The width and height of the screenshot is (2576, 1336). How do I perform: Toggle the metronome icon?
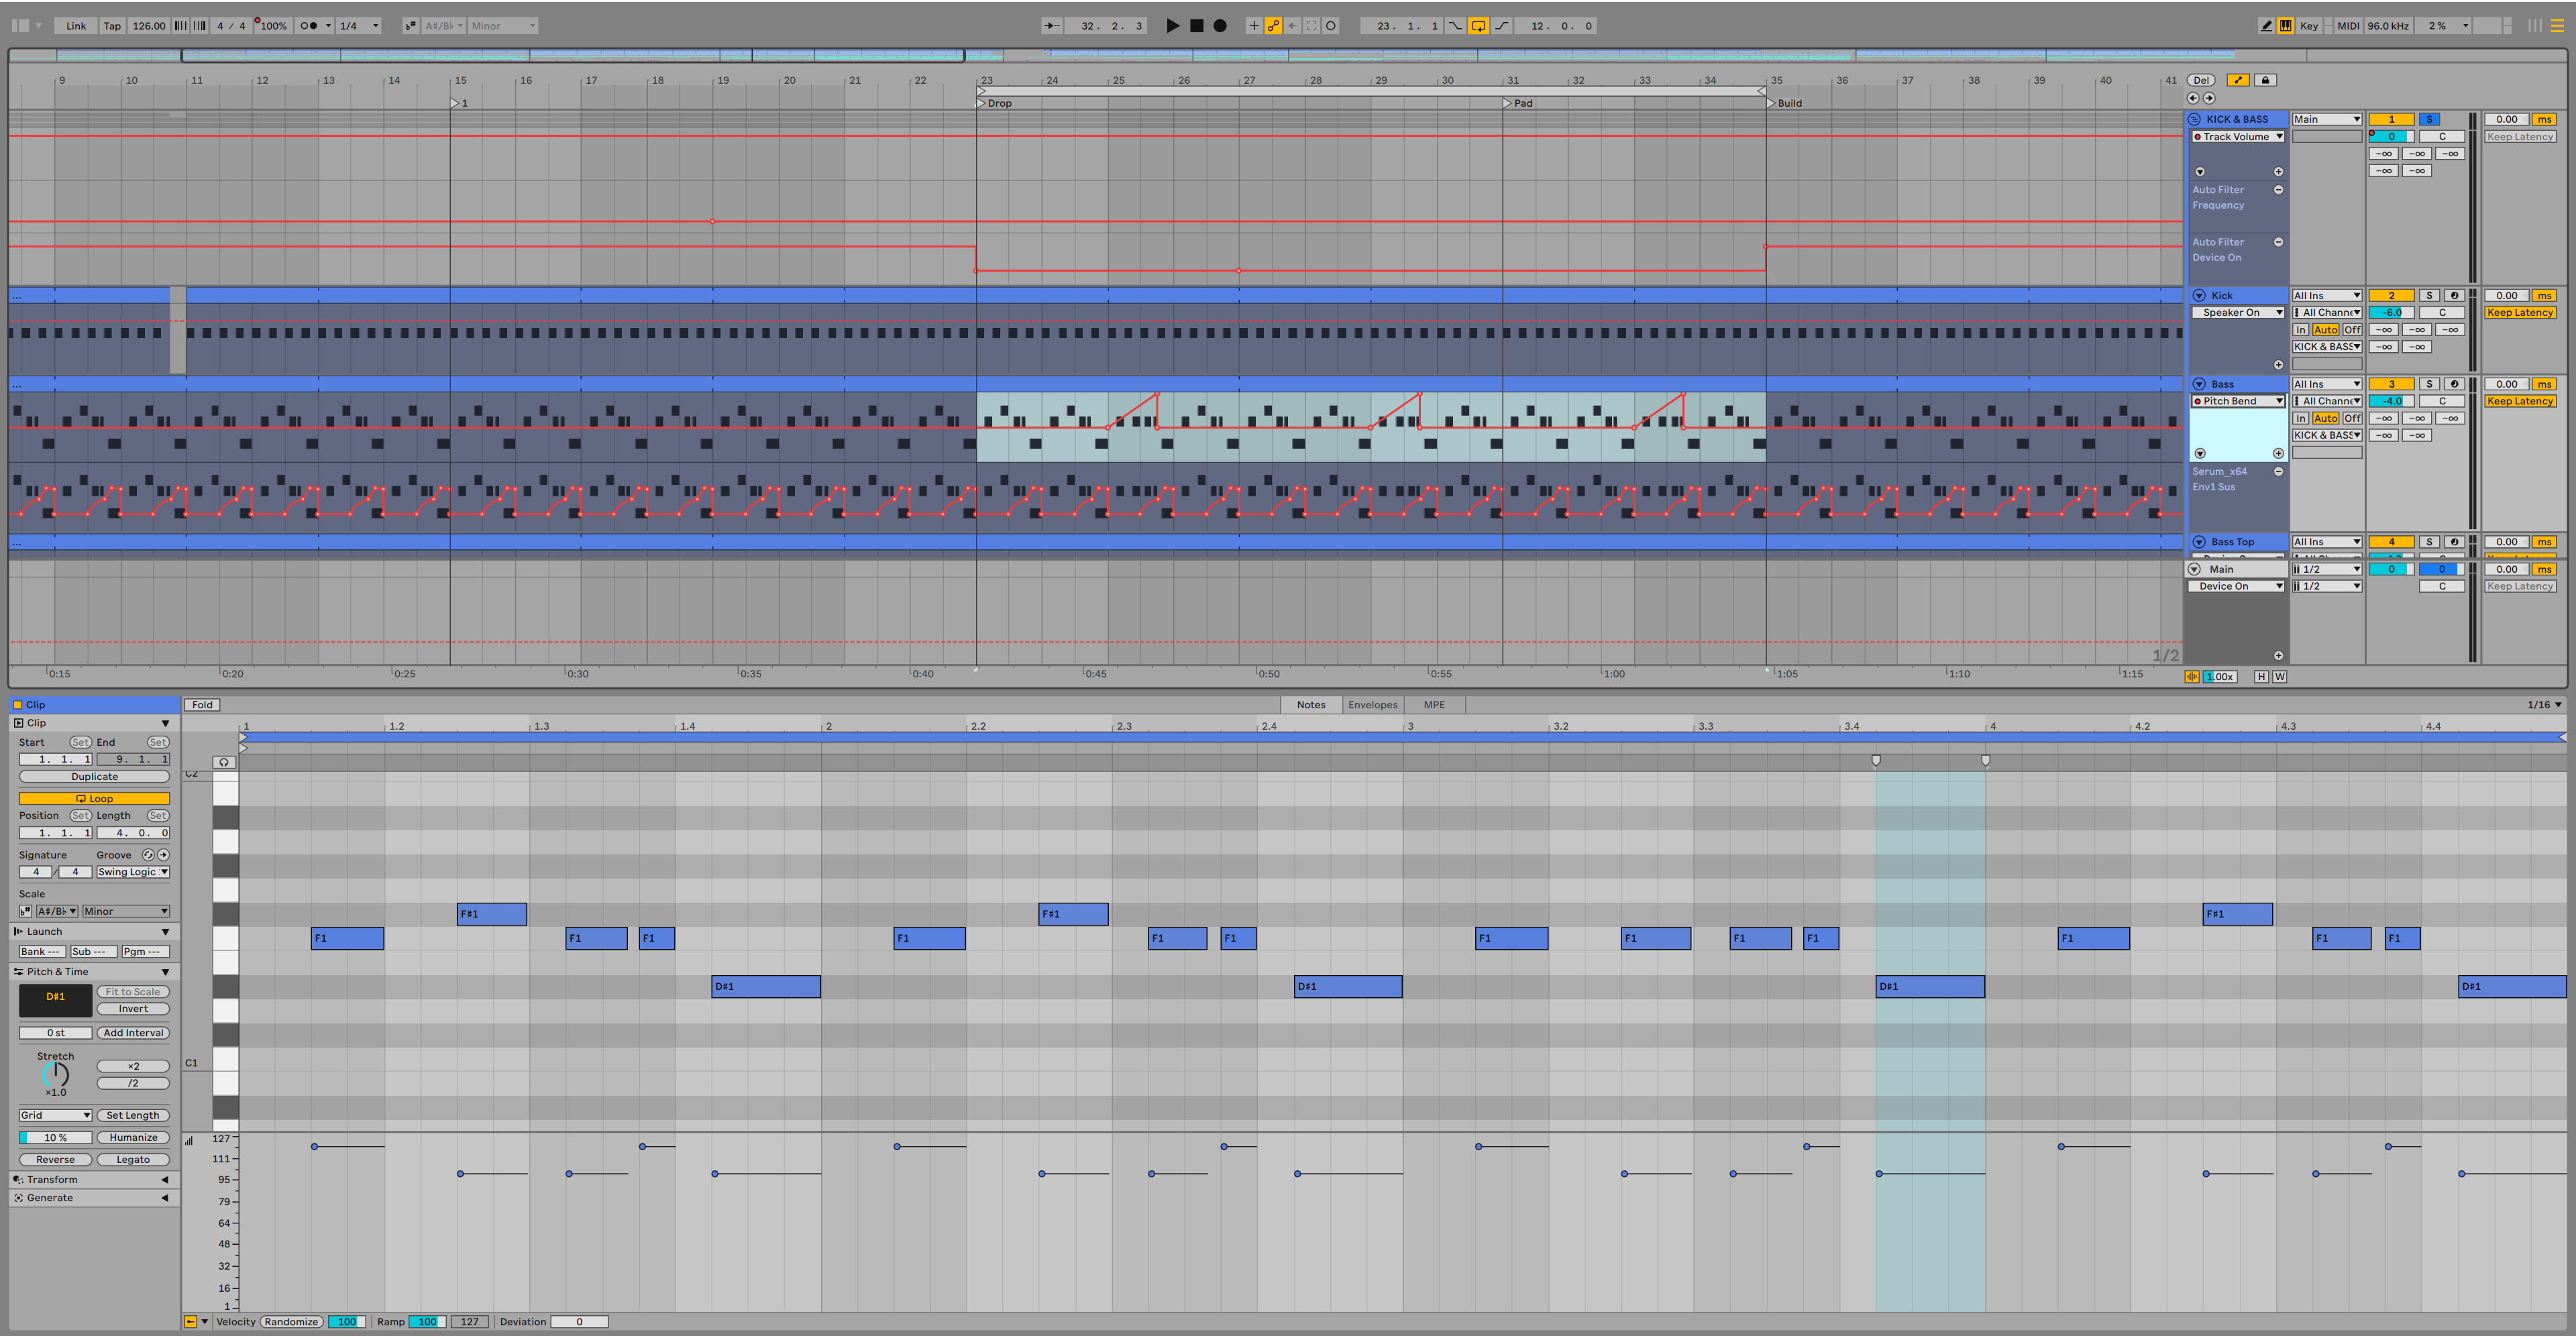[308, 26]
